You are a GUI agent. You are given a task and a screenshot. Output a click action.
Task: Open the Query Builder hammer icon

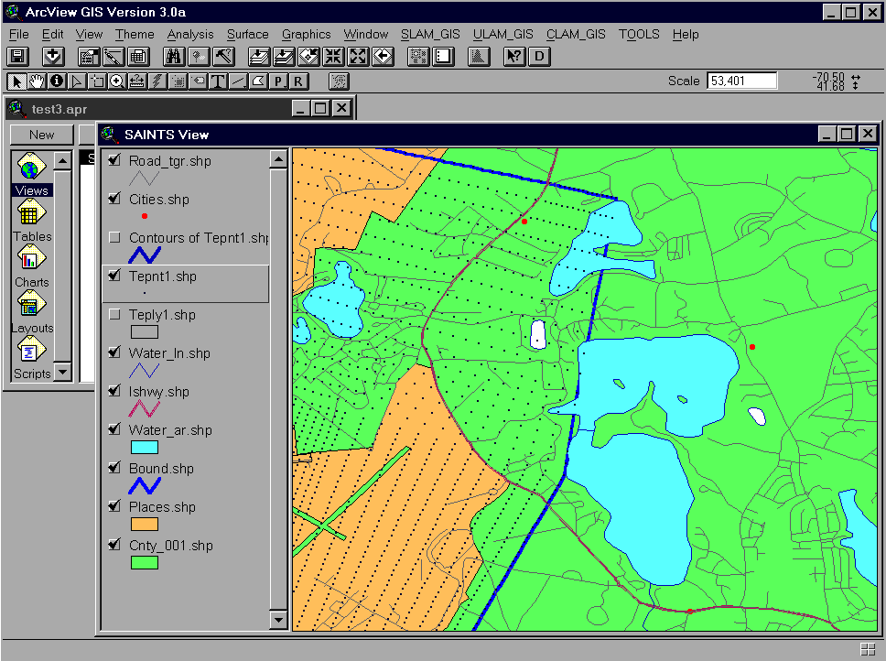click(x=223, y=56)
